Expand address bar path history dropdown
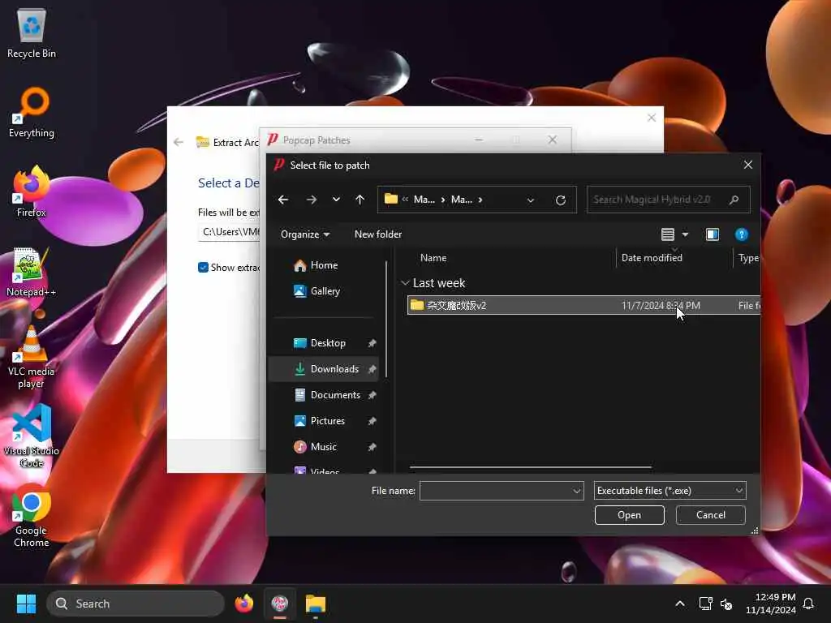Viewport: 831px width, 623px height. 531,200
